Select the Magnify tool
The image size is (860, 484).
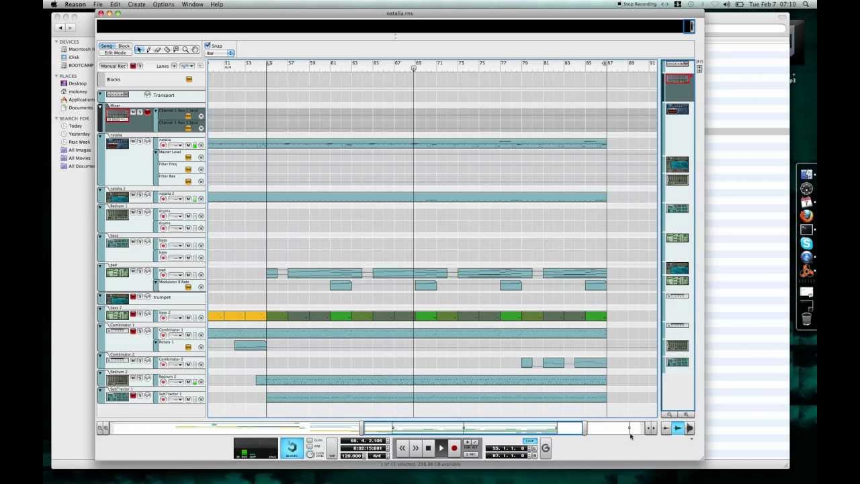(185, 50)
